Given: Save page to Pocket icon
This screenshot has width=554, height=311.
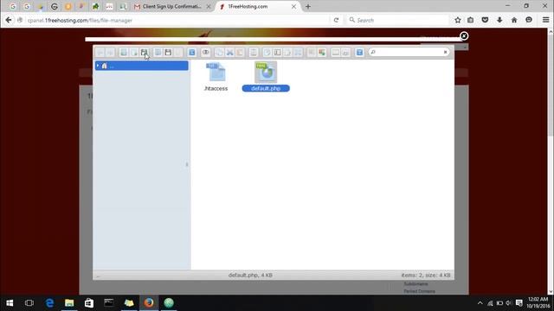Looking at the screenshot, I should [485, 20].
